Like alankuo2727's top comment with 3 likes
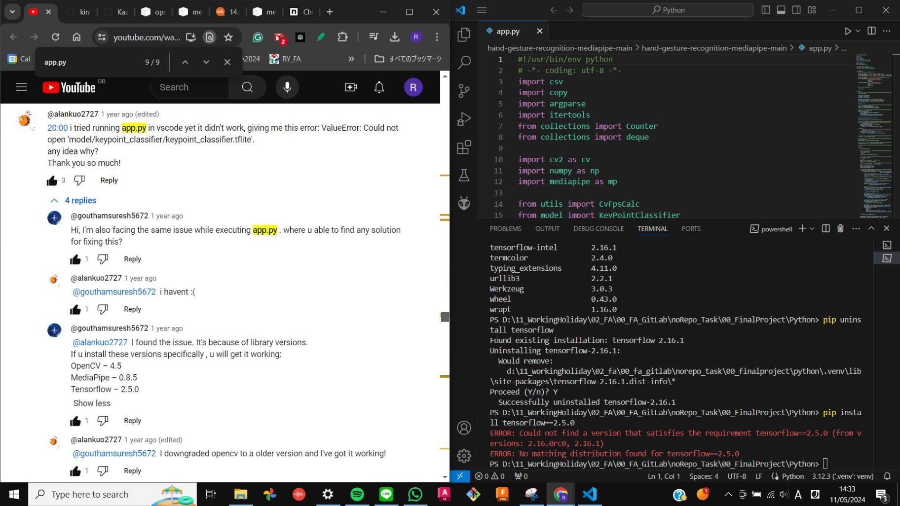The width and height of the screenshot is (900, 506). pos(52,181)
